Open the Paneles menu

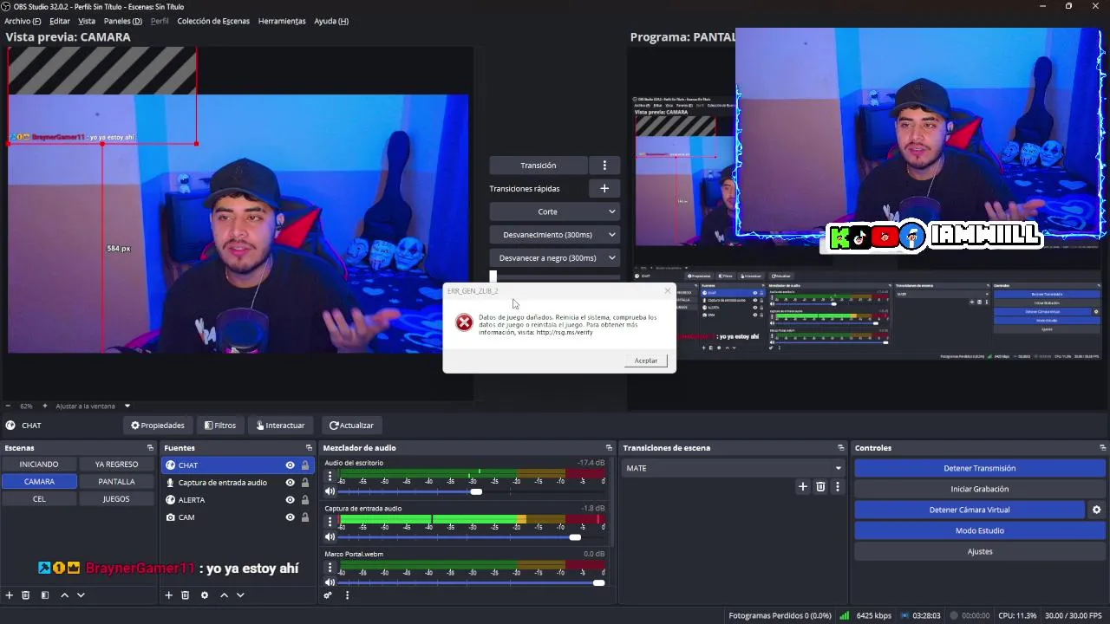[122, 21]
